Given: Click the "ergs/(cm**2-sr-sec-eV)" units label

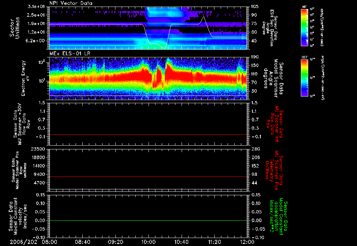Looking at the screenshot, I should click(323, 78).
